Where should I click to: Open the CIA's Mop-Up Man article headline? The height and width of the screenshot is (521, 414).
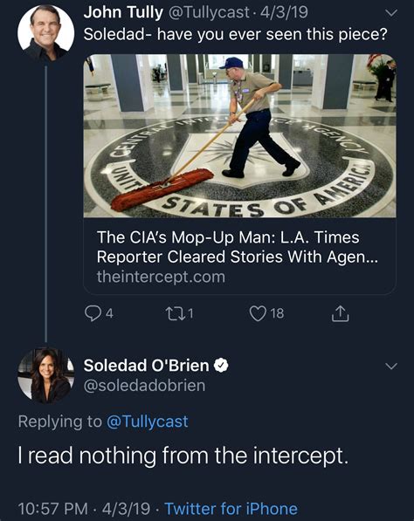point(237,247)
